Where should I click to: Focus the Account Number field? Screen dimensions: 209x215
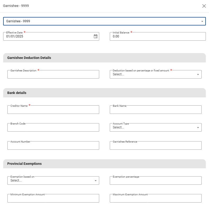click(53, 145)
